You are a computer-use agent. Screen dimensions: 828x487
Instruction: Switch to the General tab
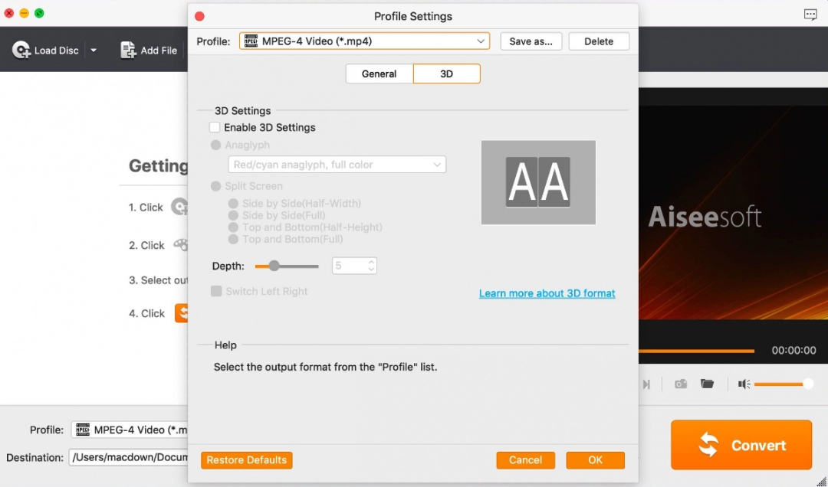pos(379,74)
